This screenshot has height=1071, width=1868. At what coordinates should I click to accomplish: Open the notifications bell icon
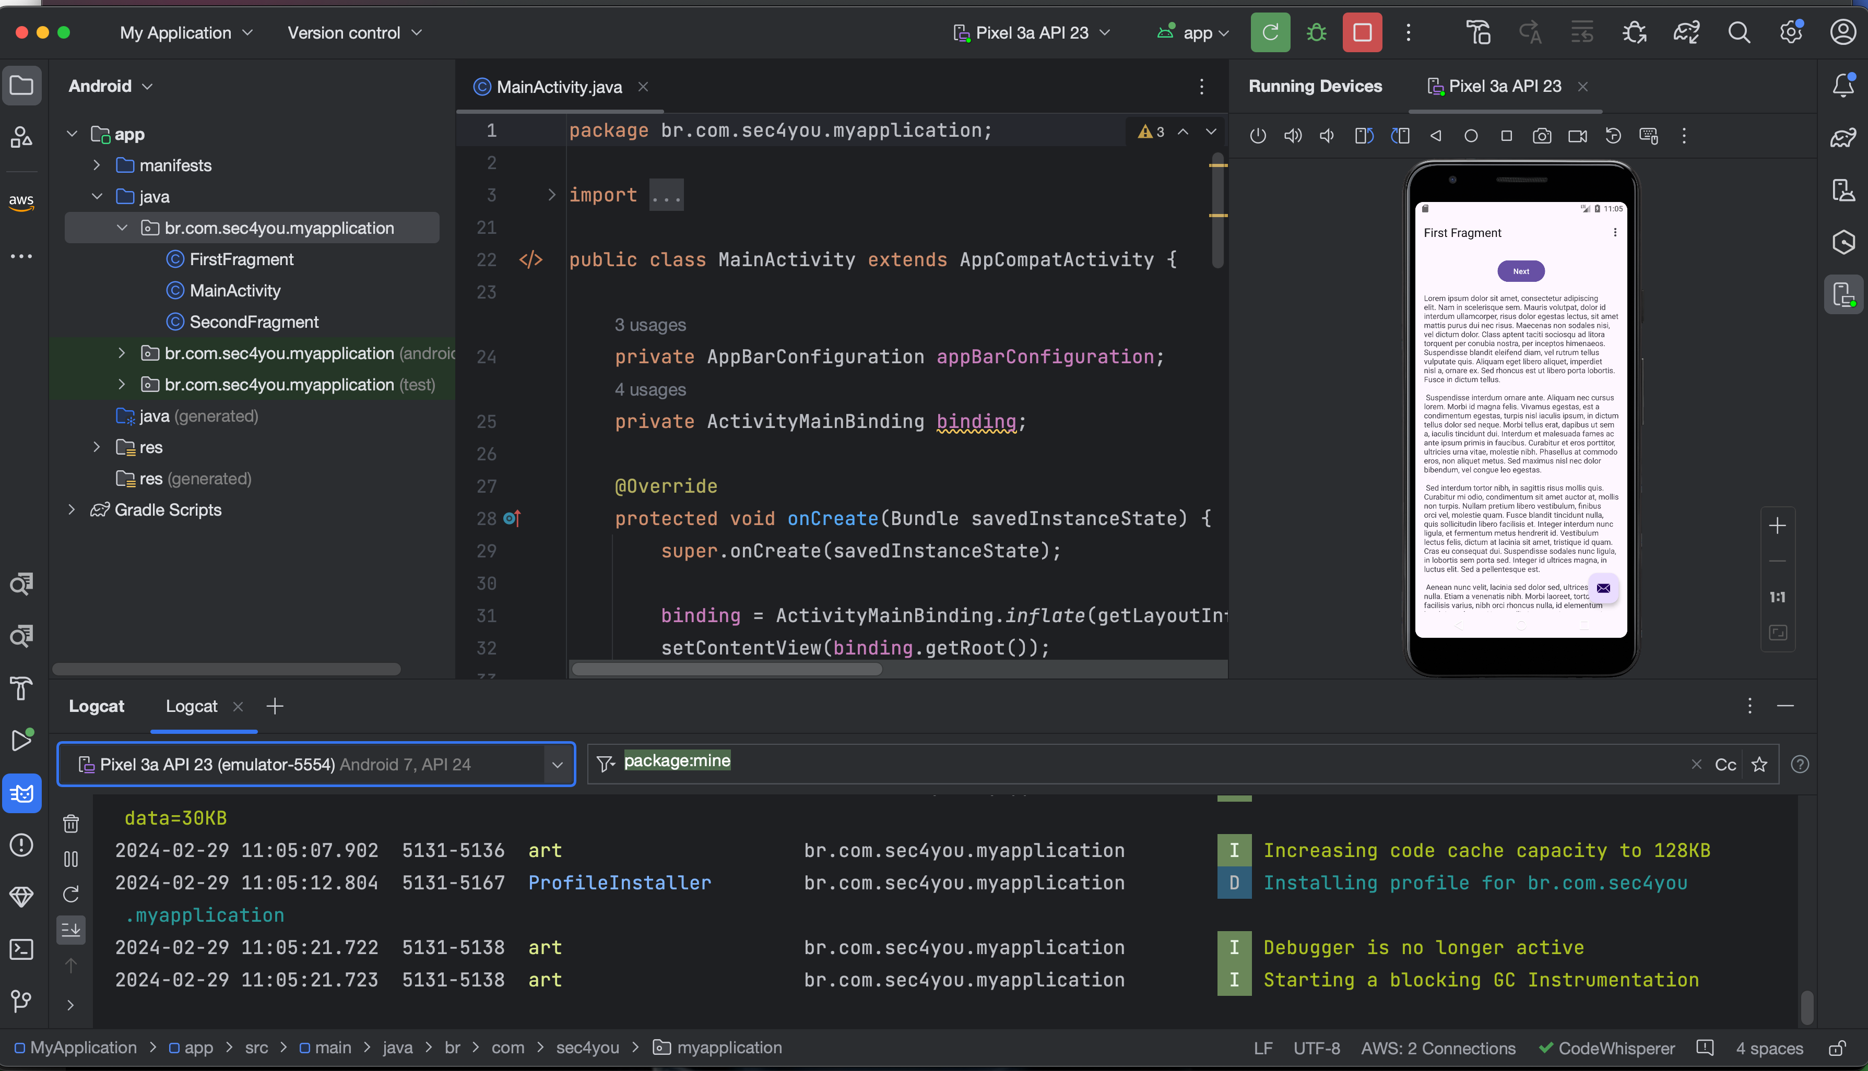(1843, 85)
